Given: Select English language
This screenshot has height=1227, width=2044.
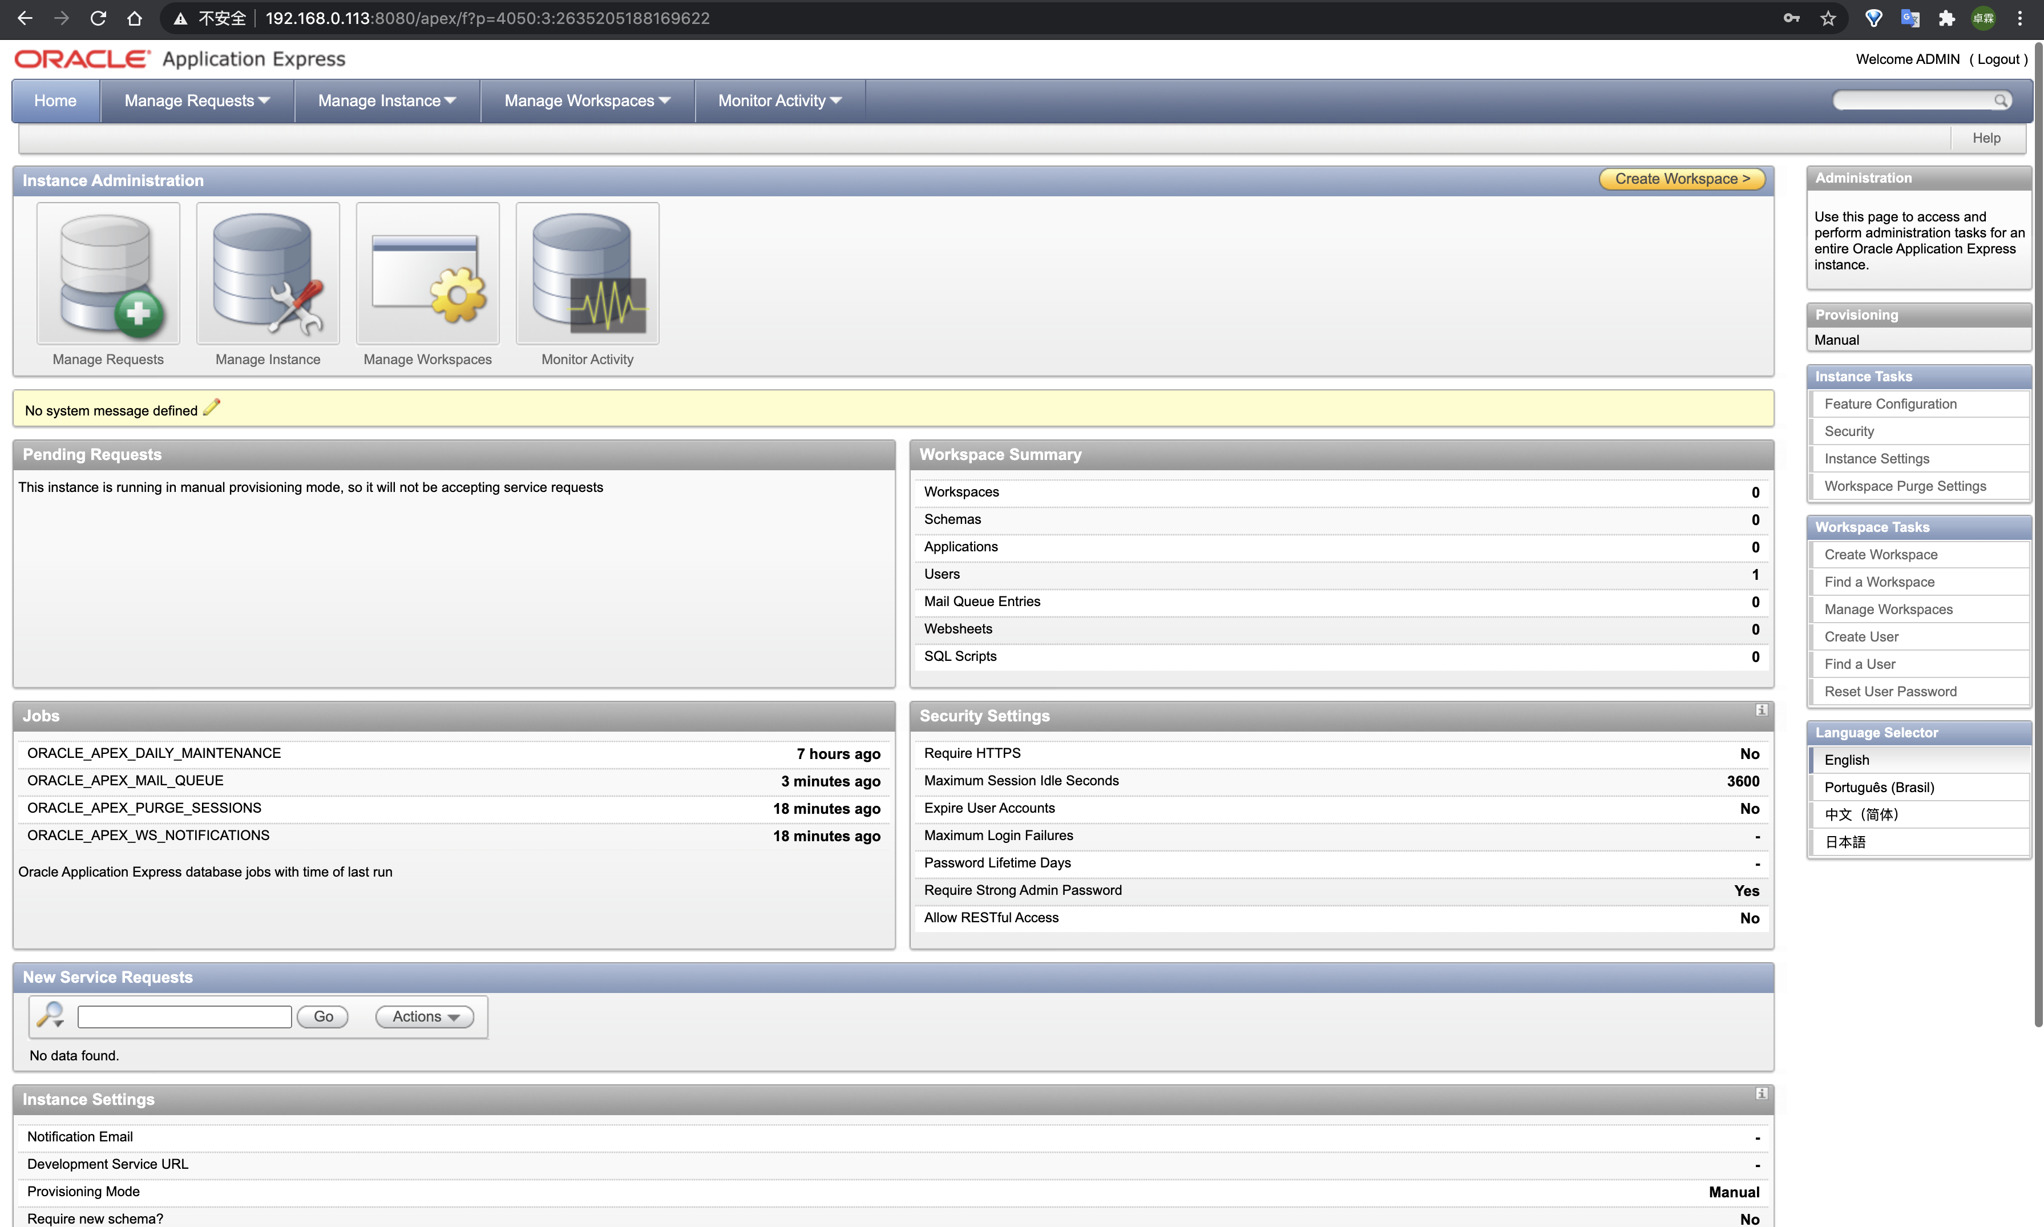Looking at the screenshot, I should coord(1918,760).
